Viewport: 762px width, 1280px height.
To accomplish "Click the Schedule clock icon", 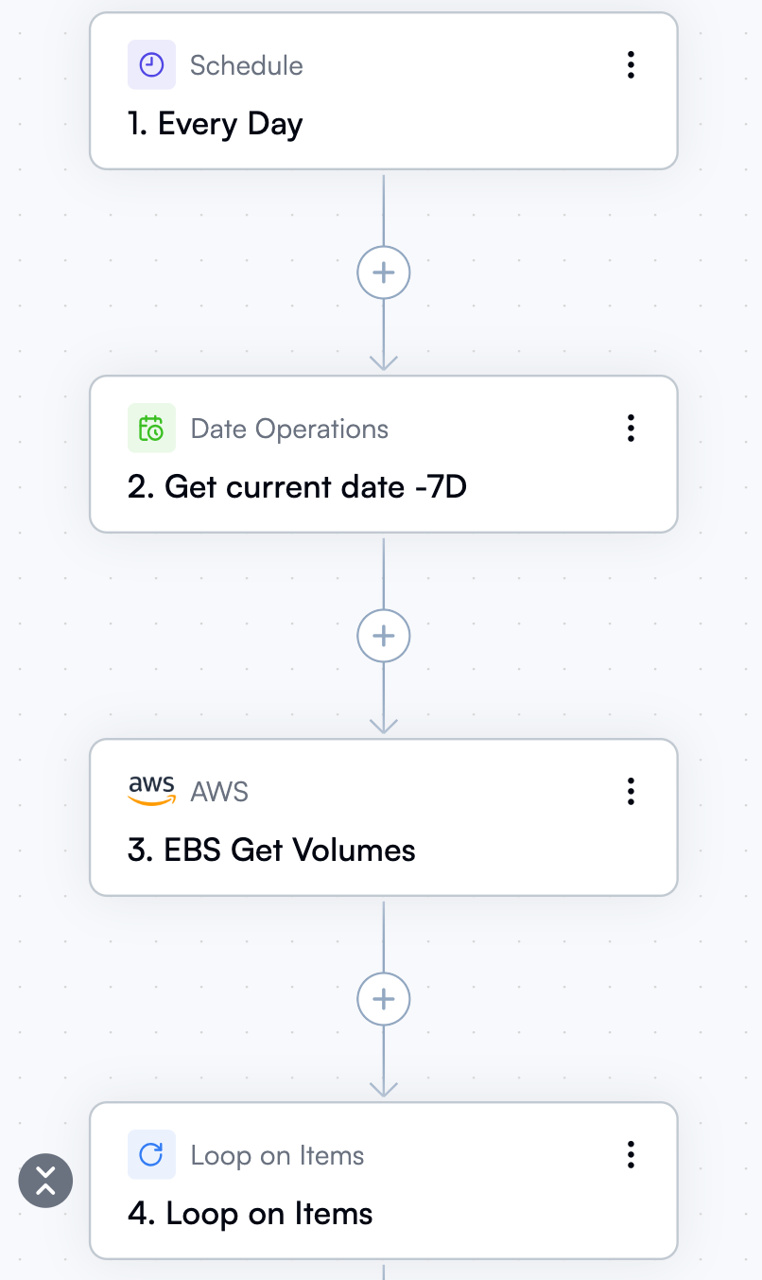I will [x=151, y=64].
